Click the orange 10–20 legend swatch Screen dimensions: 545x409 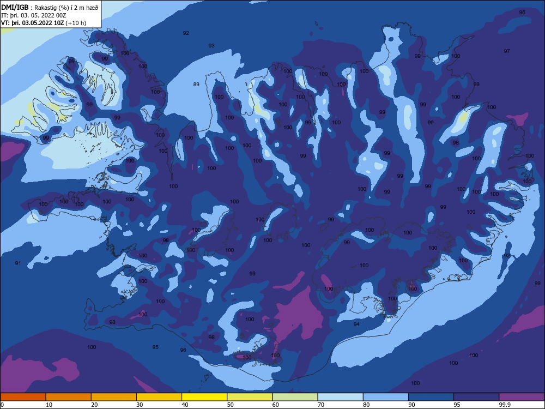point(69,397)
